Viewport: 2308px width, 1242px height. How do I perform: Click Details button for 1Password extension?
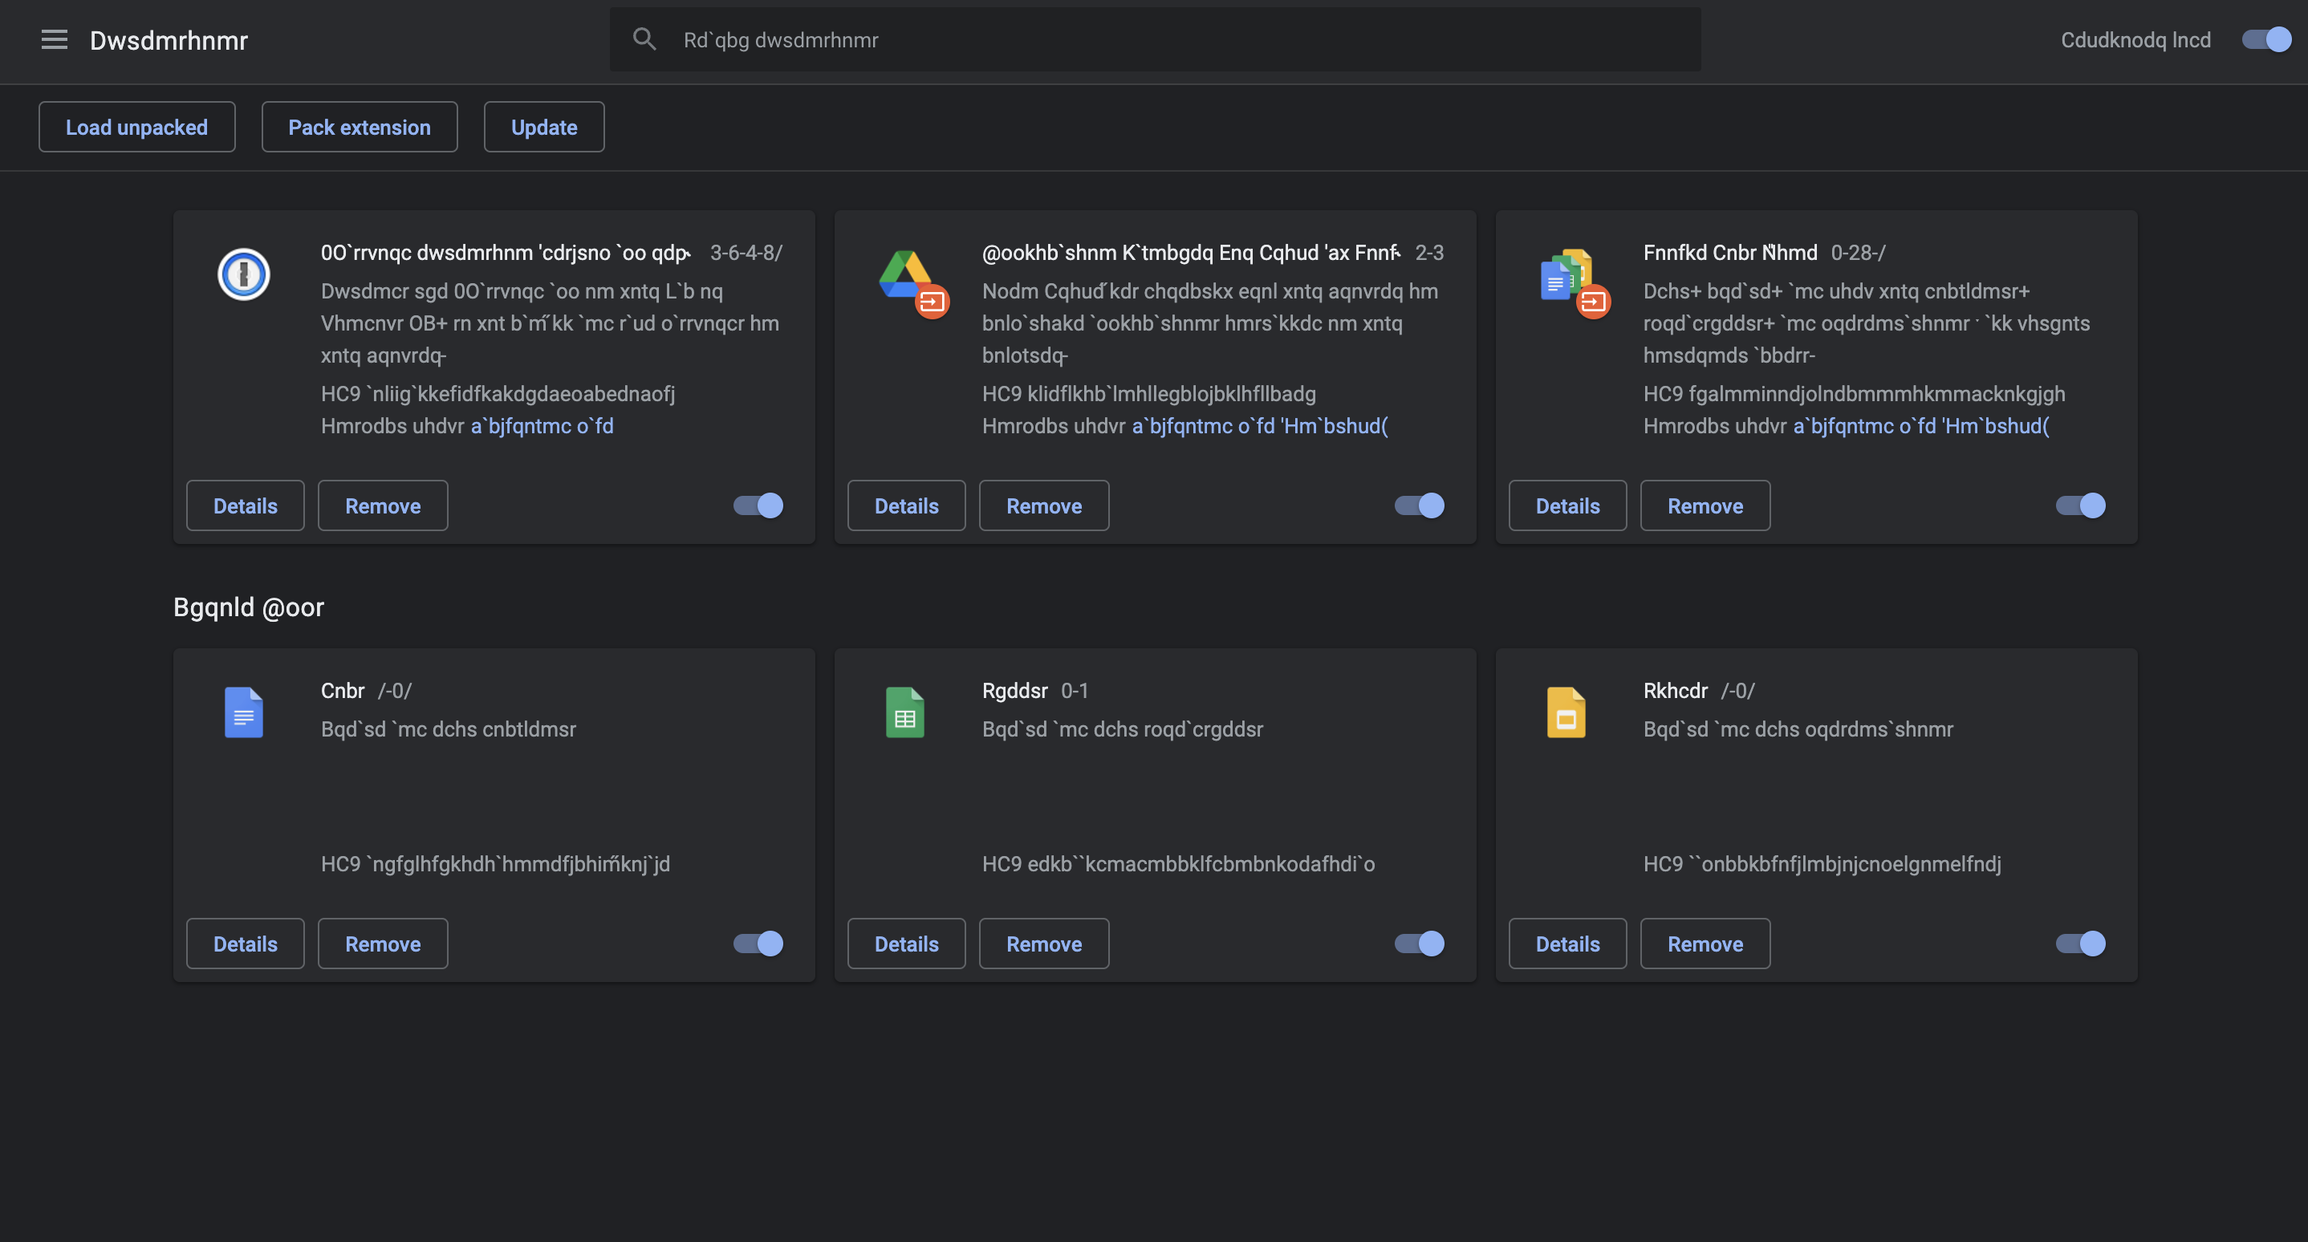tap(245, 505)
